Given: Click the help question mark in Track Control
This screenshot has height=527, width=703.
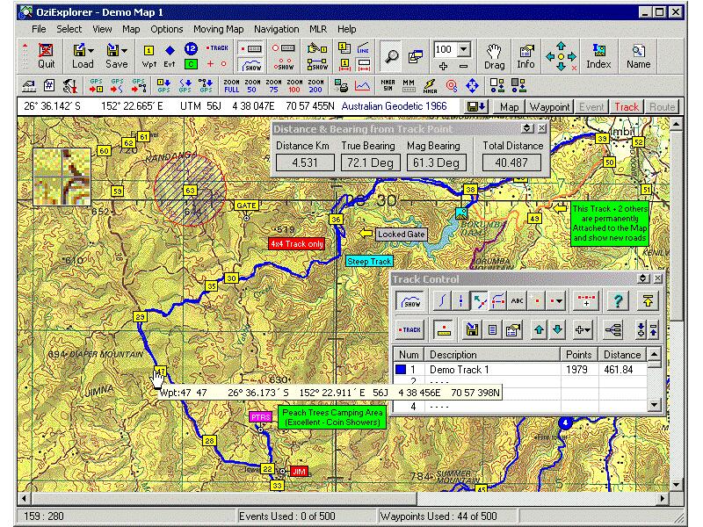Looking at the screenshot, I should [x=619, y=301].
